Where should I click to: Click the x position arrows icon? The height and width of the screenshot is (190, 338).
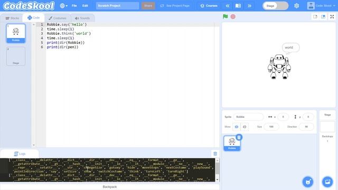tap(270, 117)
